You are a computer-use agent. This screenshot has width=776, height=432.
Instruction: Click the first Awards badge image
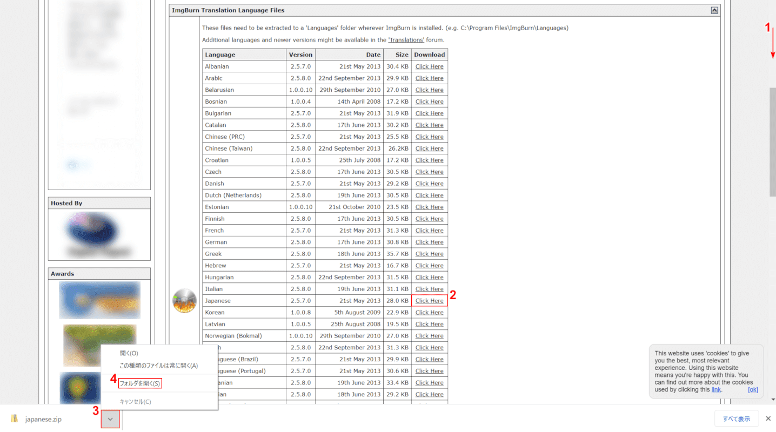[x=99, y=300]
